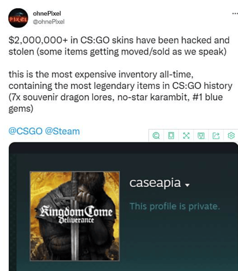Click the tablet view icon in toolbar
This screenshot has height=271, width=238.
click(171, 135)
